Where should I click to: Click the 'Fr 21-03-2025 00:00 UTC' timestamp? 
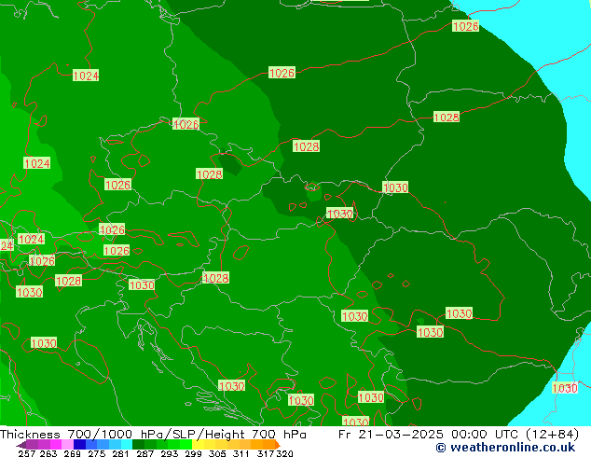coord(430,434)
